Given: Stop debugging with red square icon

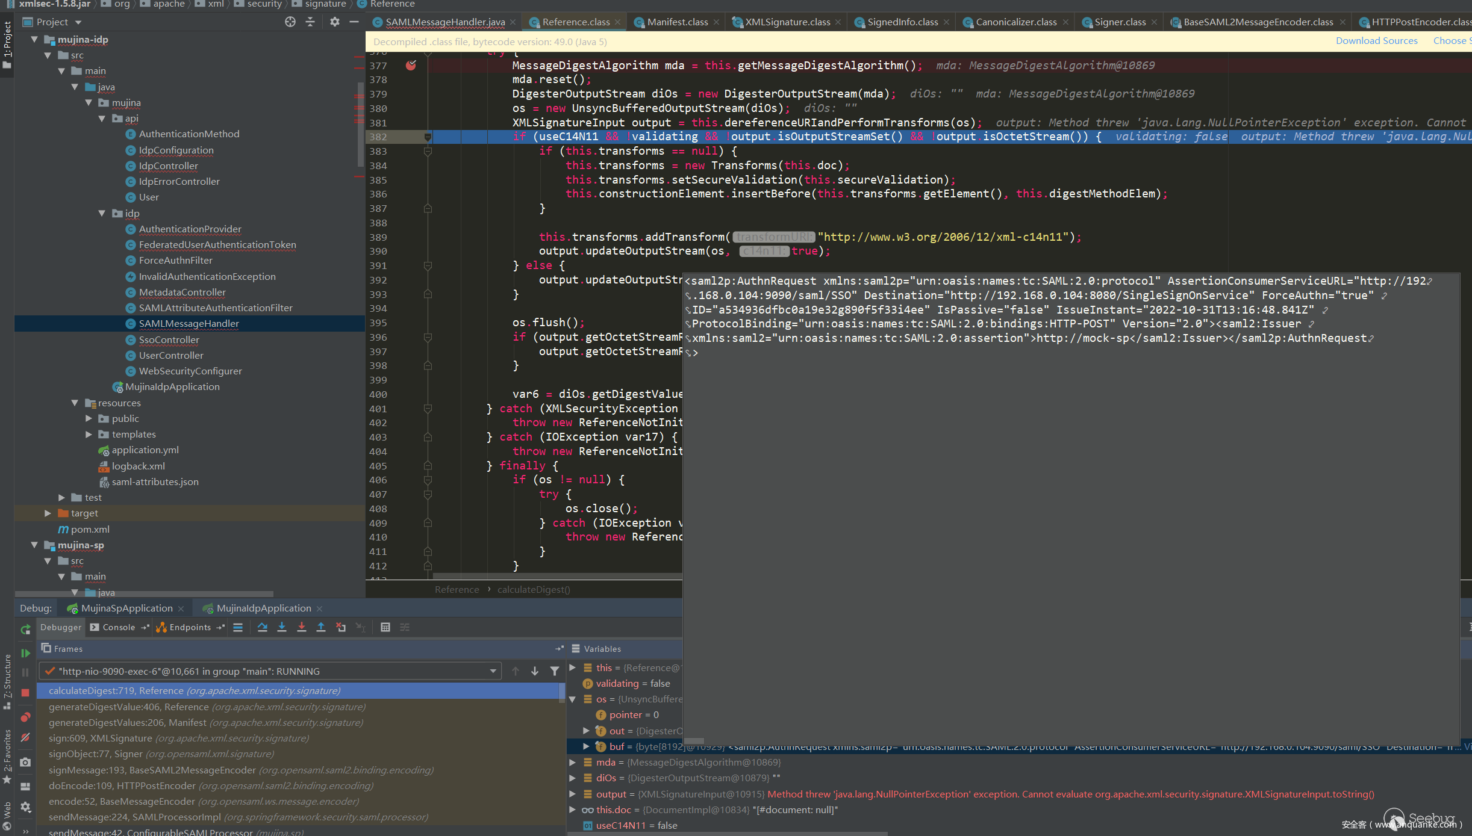Looking at the screenshot, I should 25,693.
